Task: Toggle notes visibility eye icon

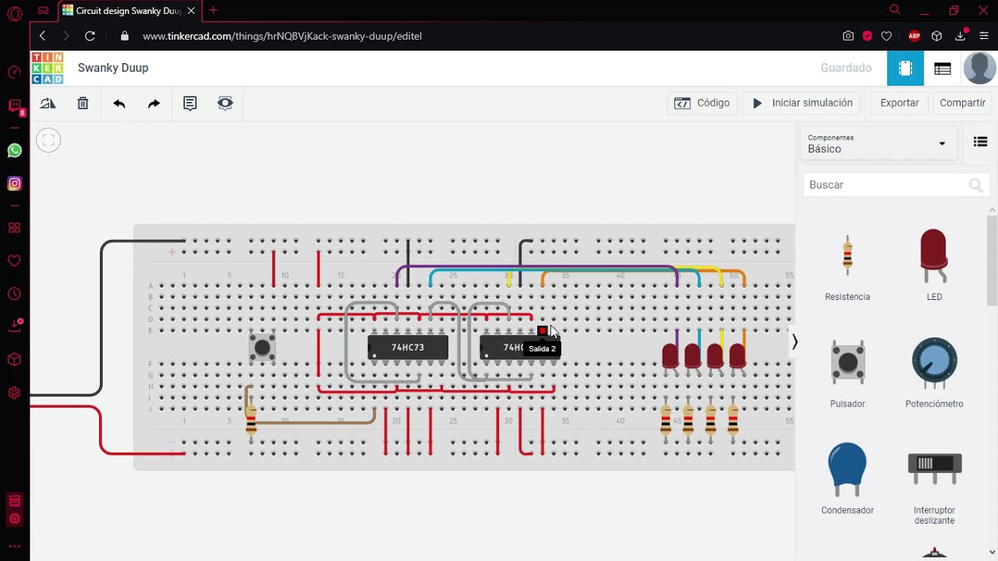Action: (225, 103)
